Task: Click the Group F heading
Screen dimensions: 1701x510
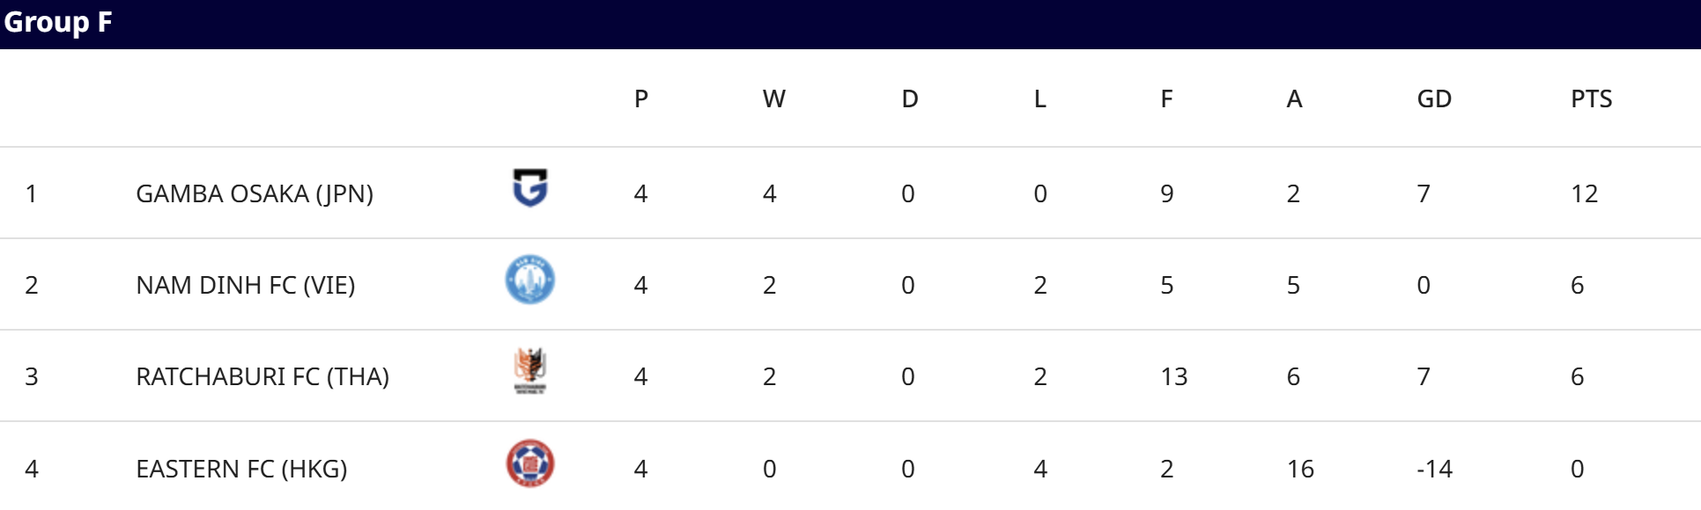Action: tap(58, 22)
